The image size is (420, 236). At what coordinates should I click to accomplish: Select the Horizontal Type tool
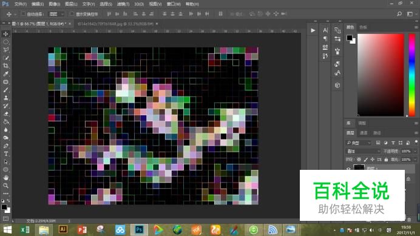pyautogui.click(x=5, y=153)
